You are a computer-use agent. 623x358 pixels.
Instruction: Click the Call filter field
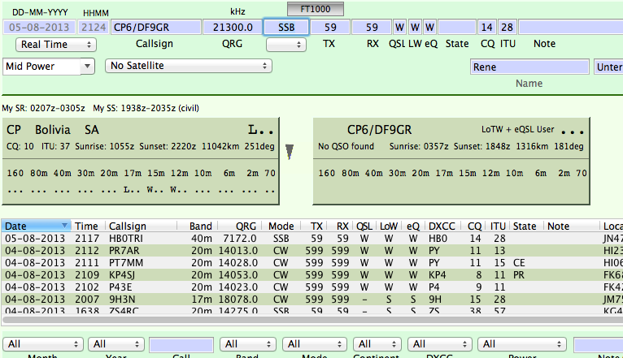181,344
